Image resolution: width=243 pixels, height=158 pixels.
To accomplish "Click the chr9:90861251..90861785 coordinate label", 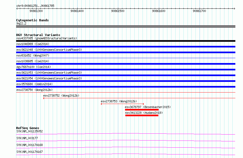I will (x=35, y=6).
